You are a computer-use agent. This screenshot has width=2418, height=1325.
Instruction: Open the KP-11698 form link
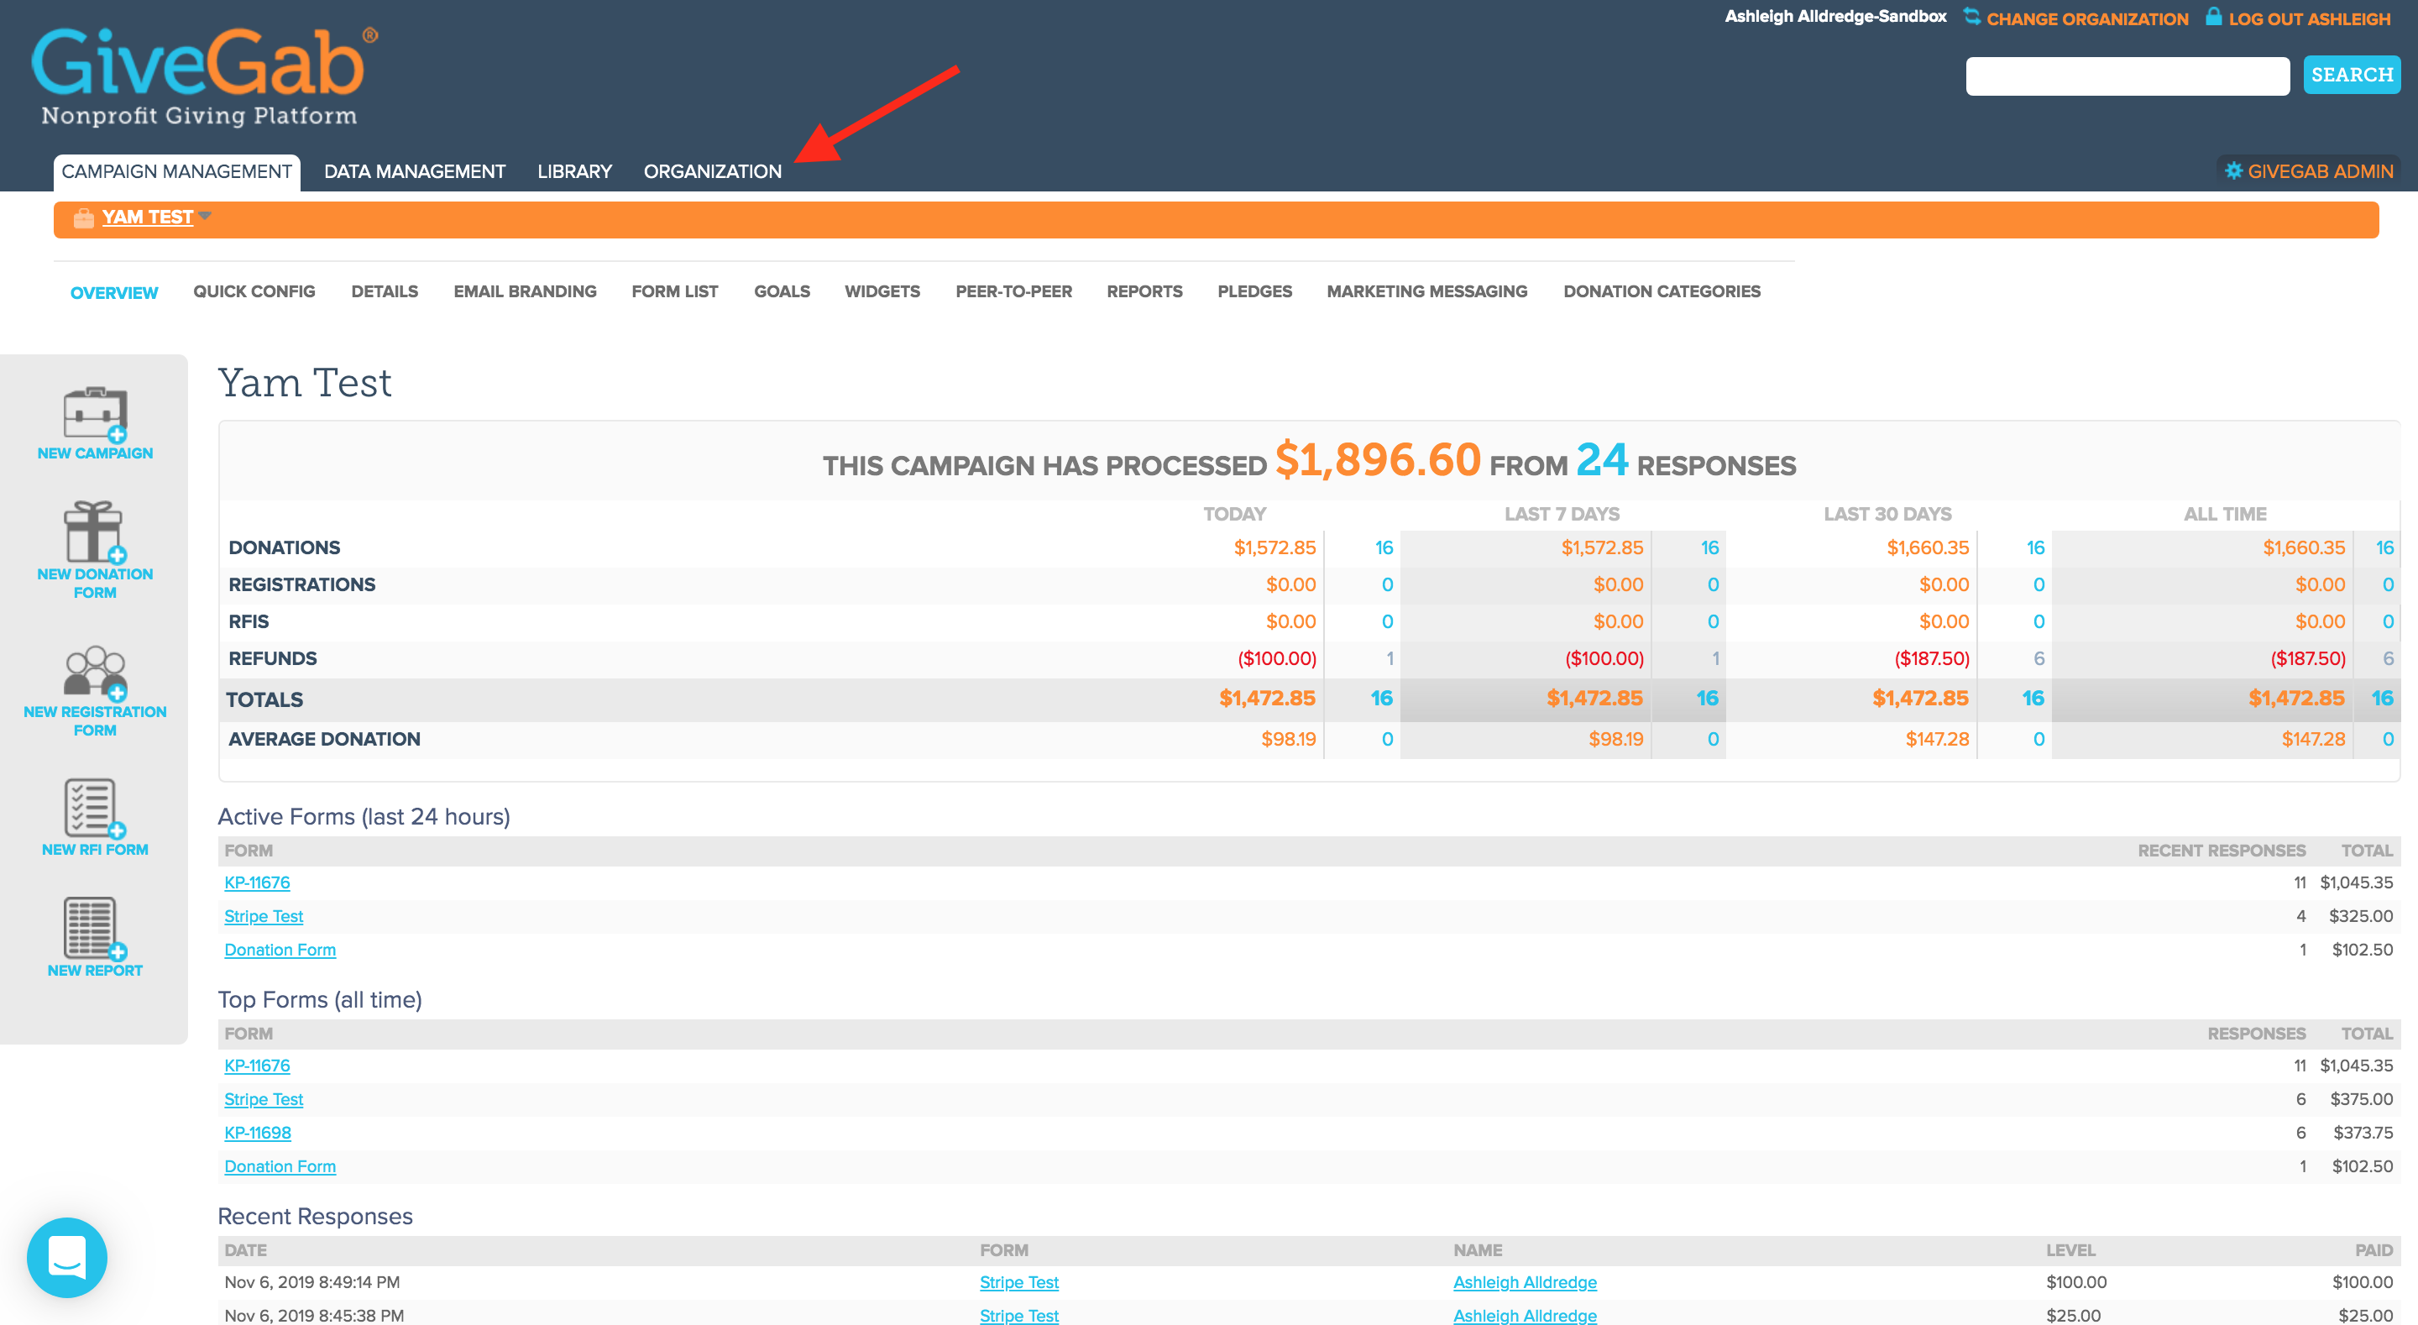(257, 1134)
